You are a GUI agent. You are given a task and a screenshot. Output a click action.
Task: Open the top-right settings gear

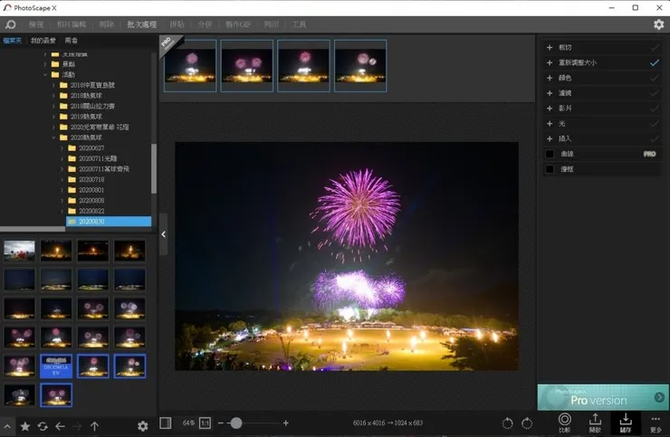658,24
